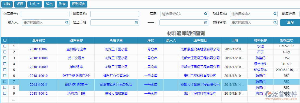Click the search icon in 项目名称 field
Screen dimensions: 300x103
[x=275, y=14]
